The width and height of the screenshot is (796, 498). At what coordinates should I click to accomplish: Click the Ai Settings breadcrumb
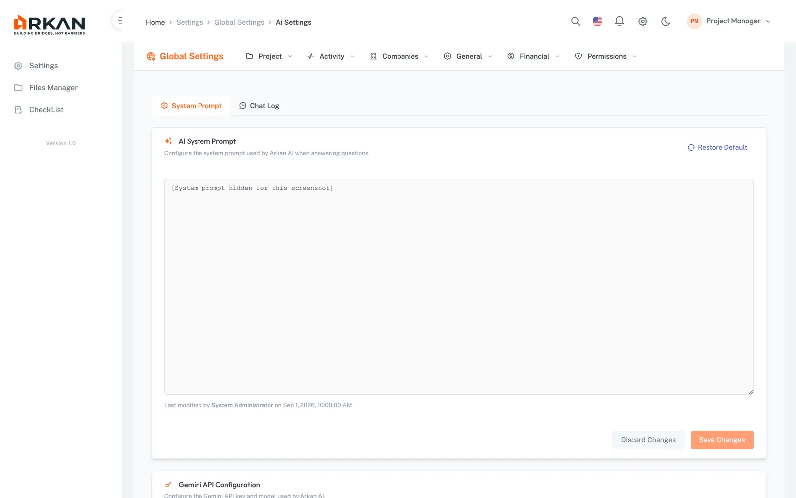click(294, 22)
